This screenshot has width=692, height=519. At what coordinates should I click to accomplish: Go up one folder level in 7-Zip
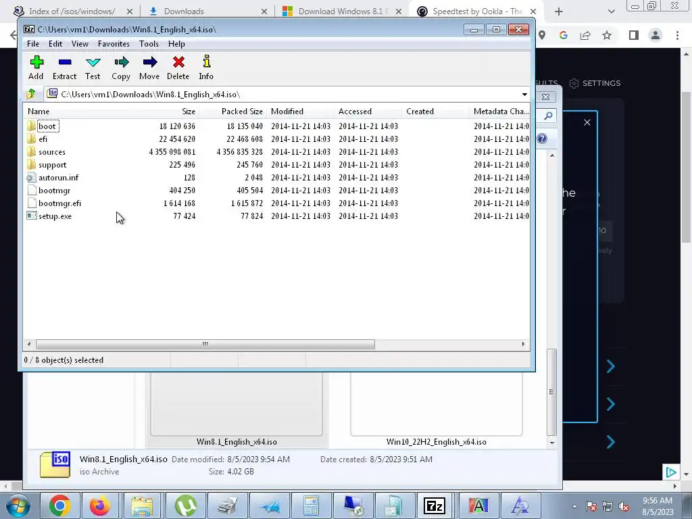click(31, 94)
